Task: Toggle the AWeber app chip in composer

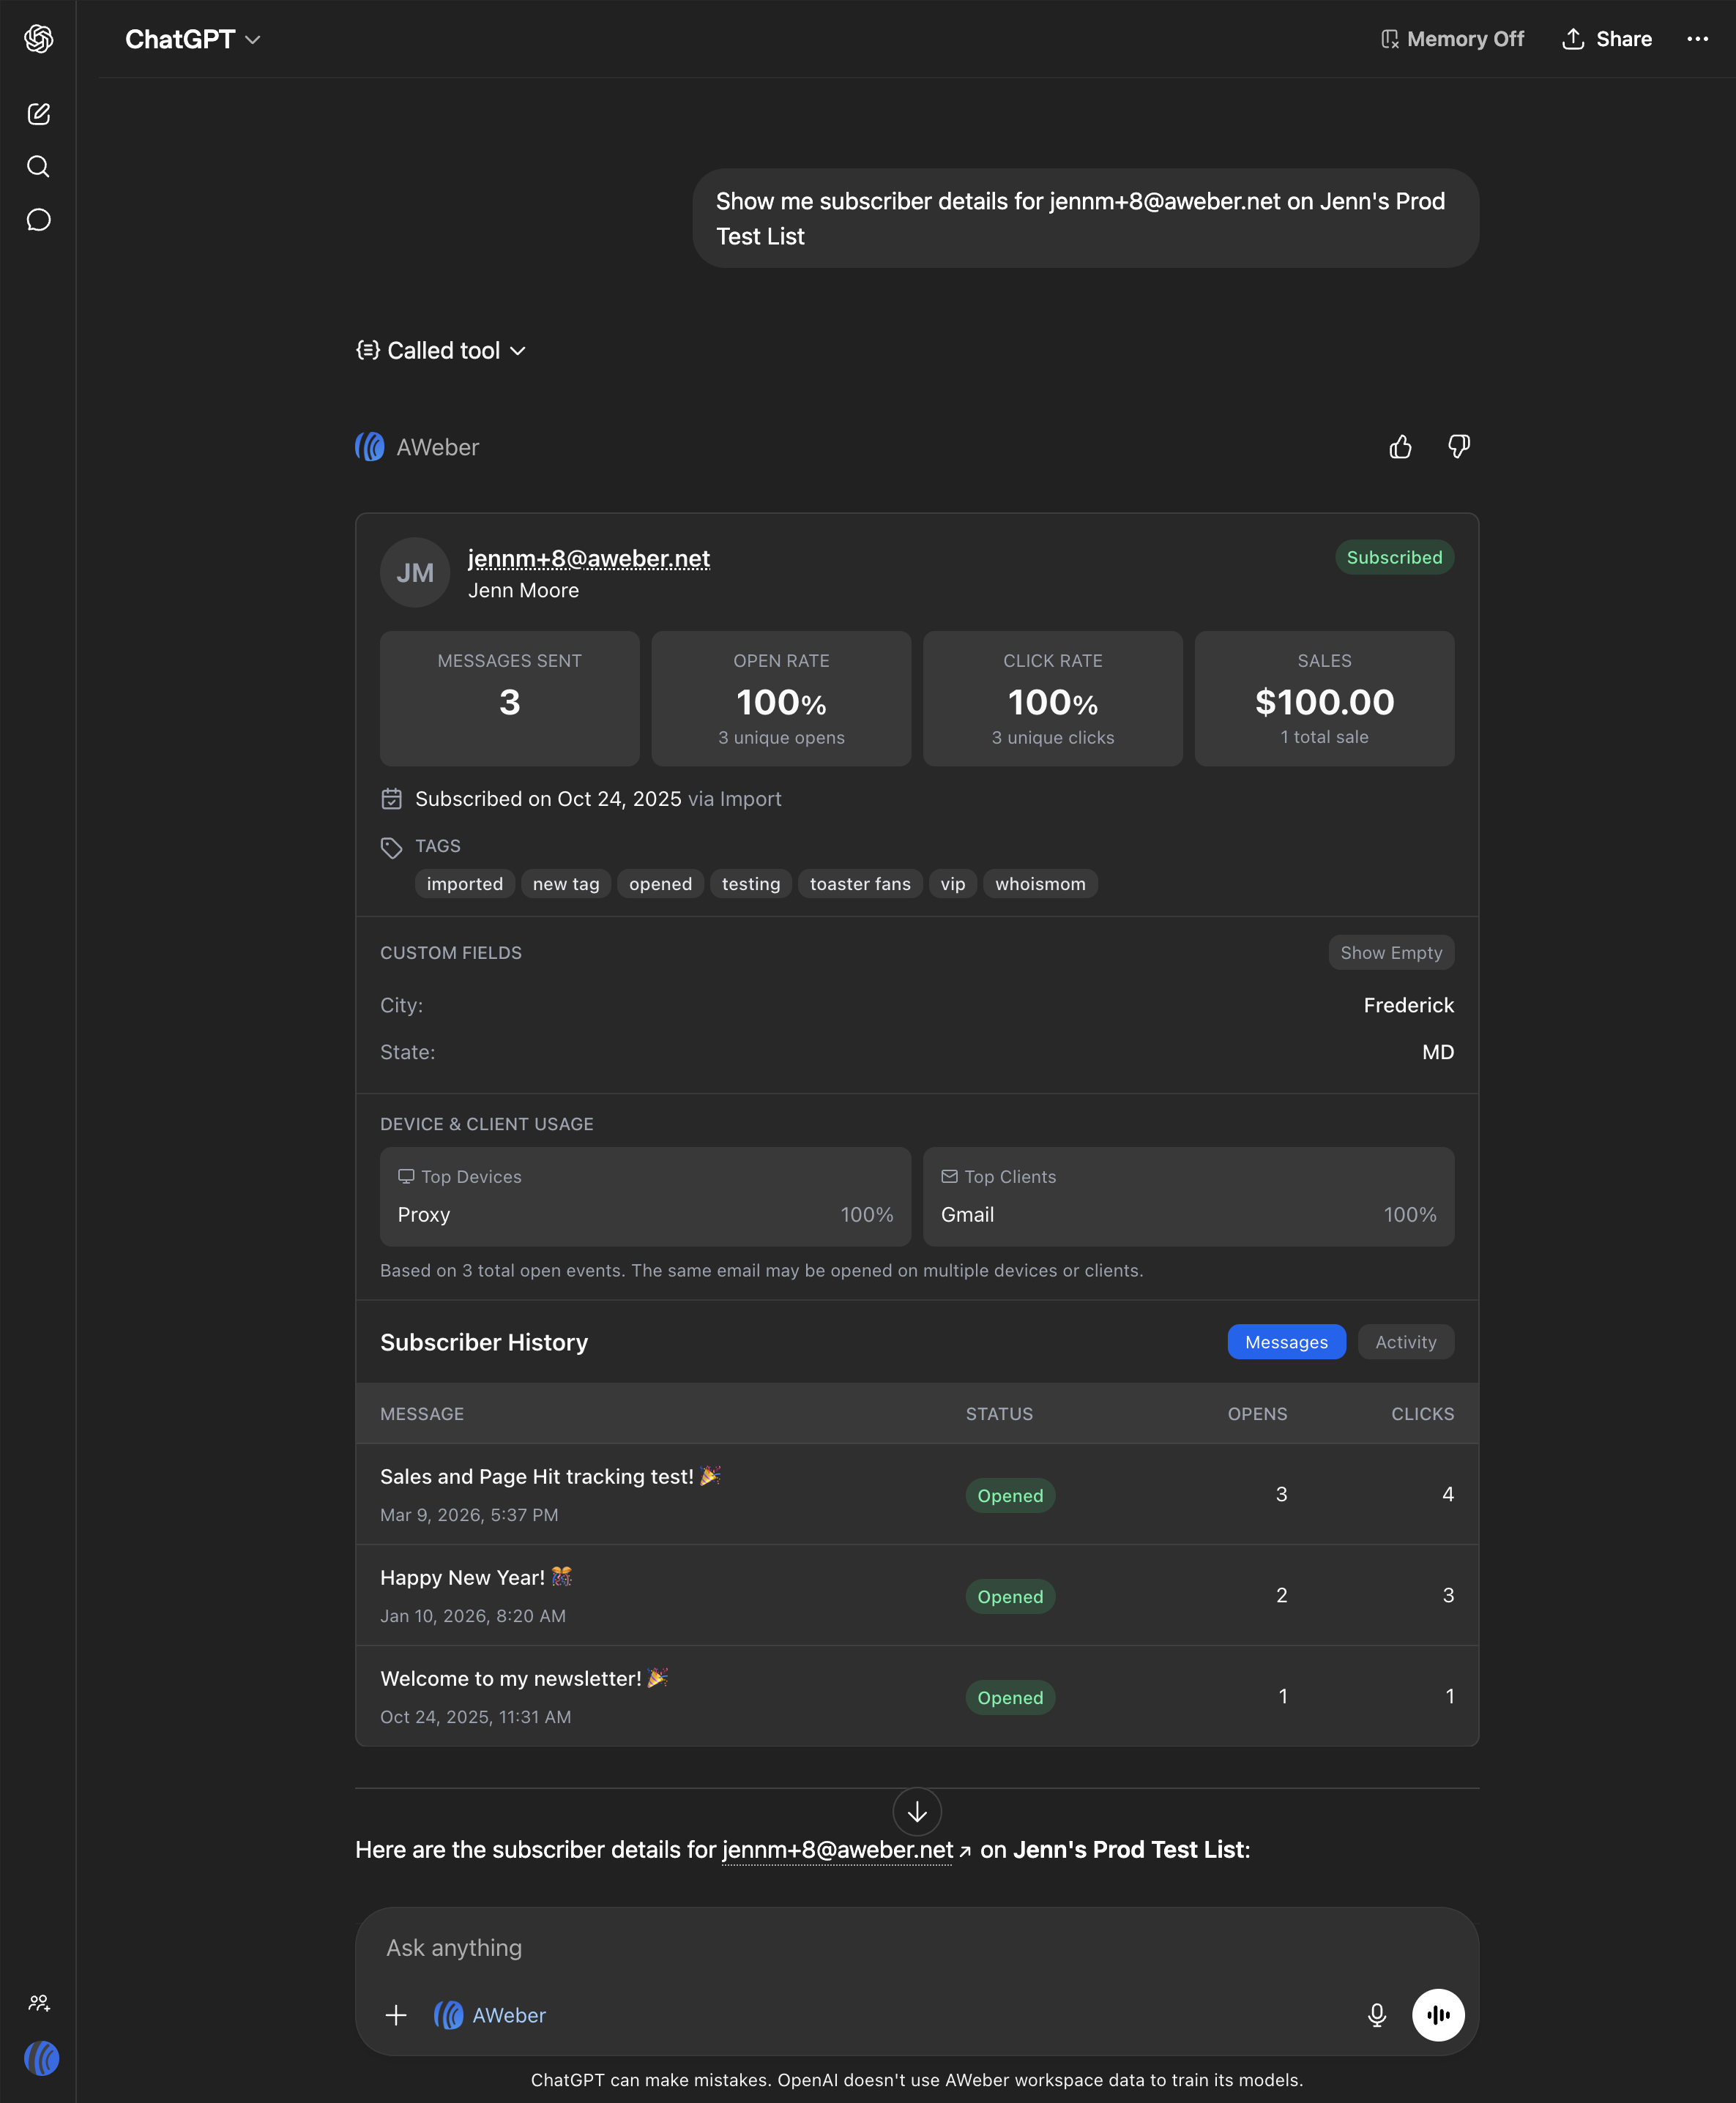Action: pos(490,2015)
